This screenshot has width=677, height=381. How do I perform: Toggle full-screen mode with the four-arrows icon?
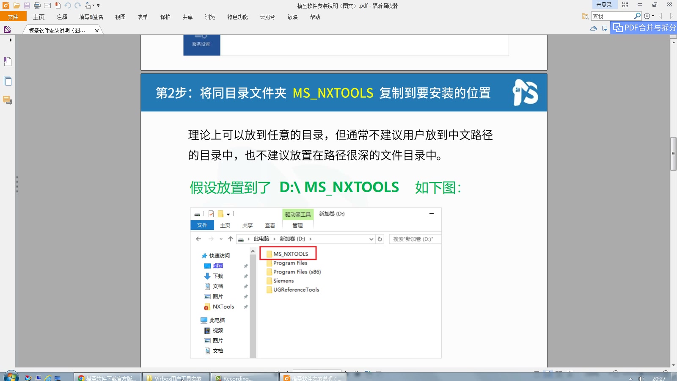pyautogui.click(x=625, y=5)
